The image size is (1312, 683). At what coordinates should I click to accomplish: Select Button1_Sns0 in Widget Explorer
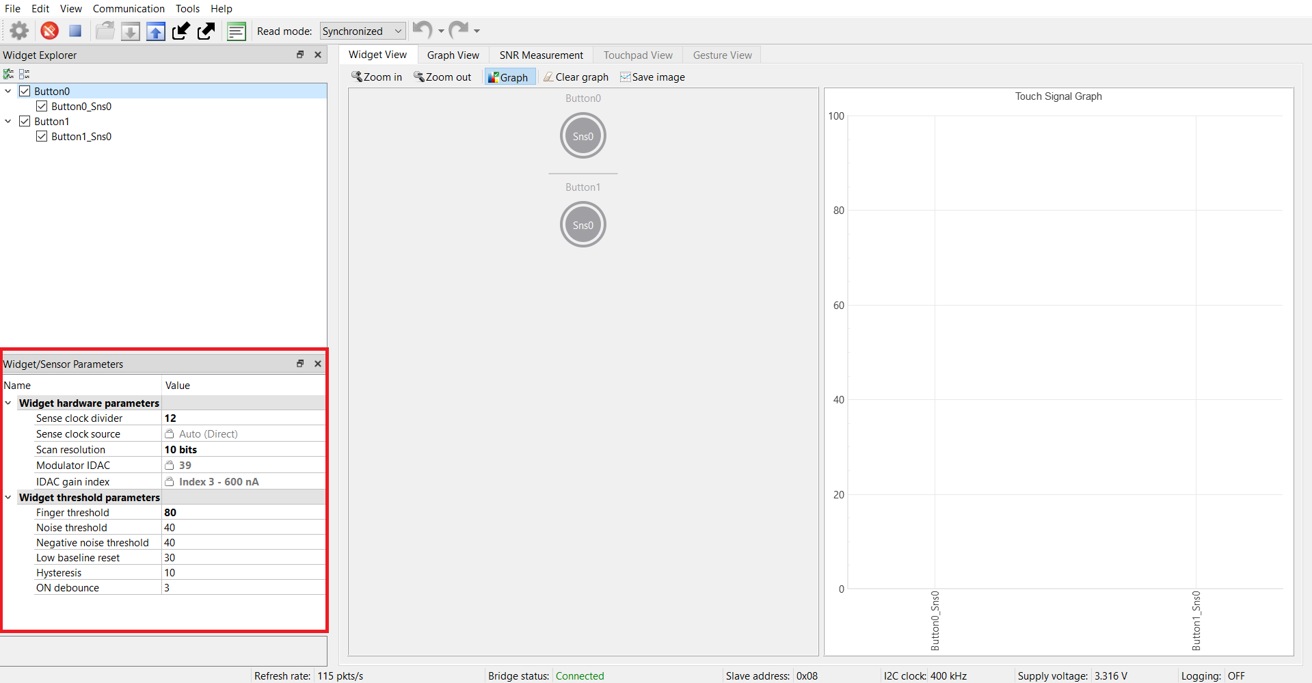(x=81, y=136)
